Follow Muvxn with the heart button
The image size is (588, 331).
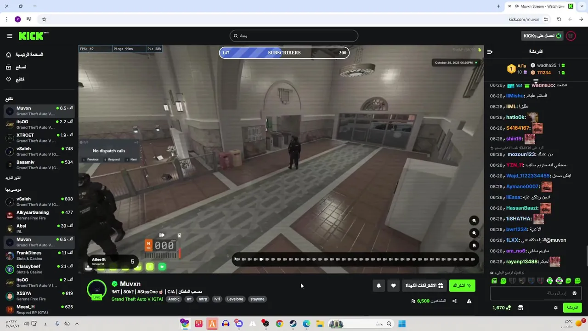(393, 285)
